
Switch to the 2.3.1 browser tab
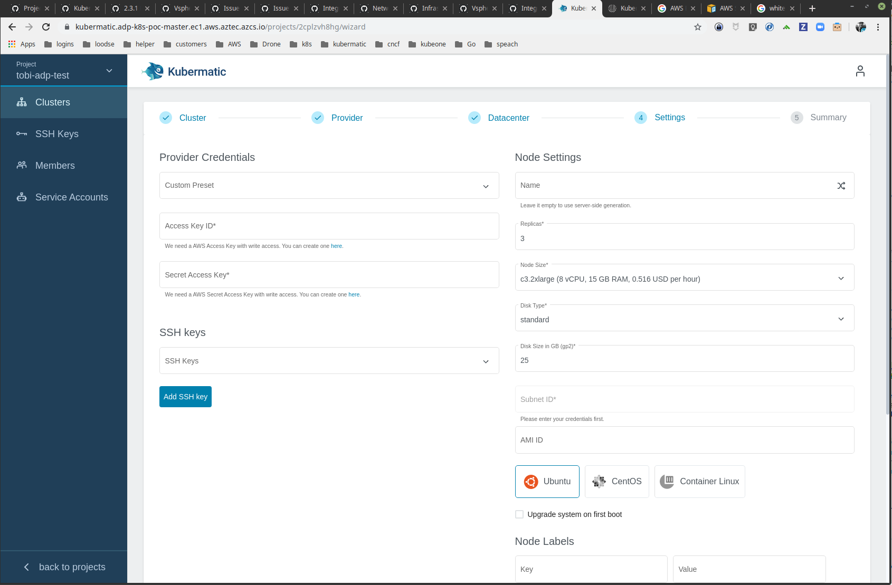(x=130, y=8)
